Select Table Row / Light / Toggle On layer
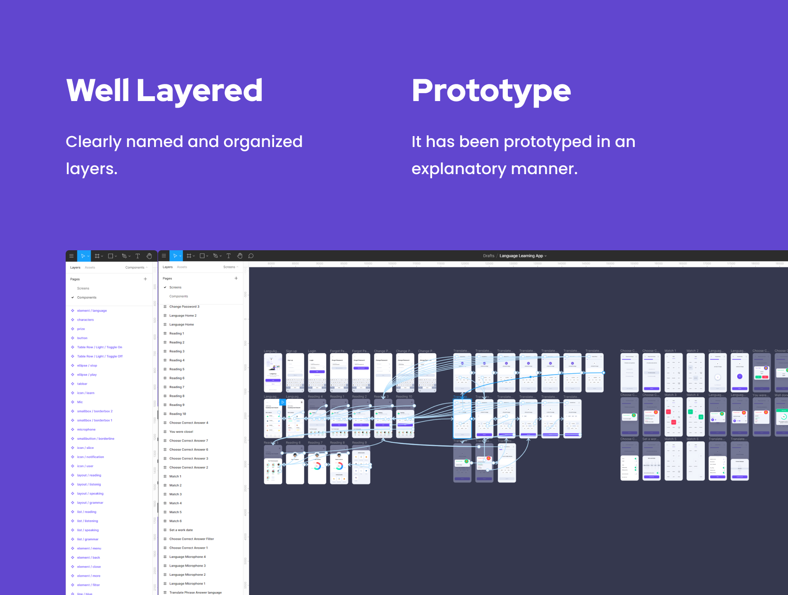 pos(99,347)
